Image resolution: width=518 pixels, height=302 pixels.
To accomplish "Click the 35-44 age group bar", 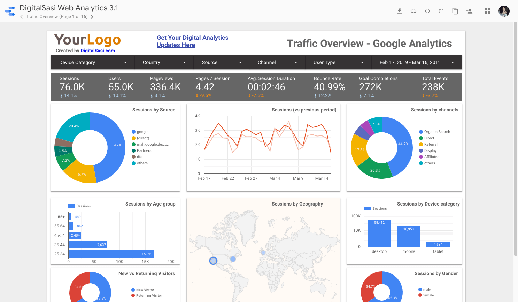I will point(88,245).
